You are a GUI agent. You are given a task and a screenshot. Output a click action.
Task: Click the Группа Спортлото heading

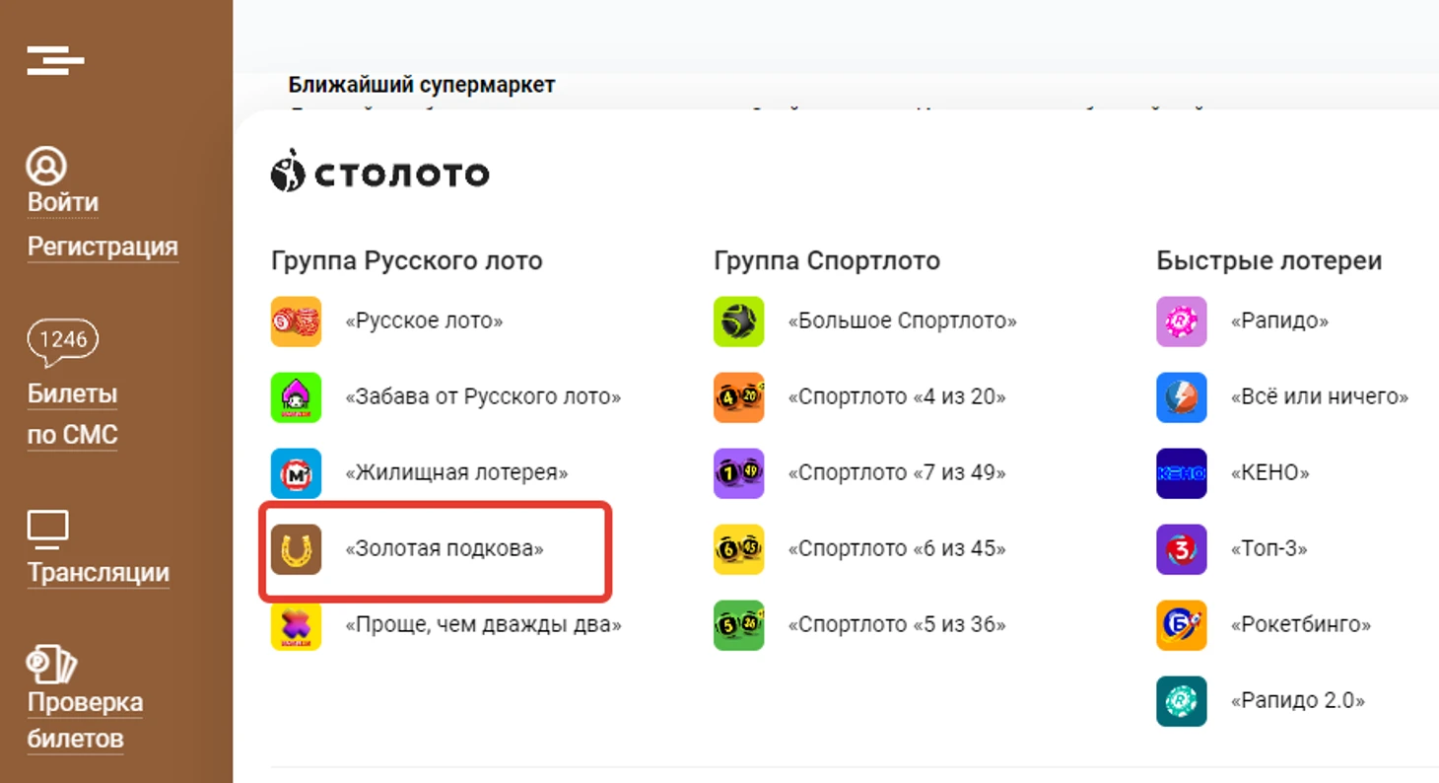coord(827,261)
